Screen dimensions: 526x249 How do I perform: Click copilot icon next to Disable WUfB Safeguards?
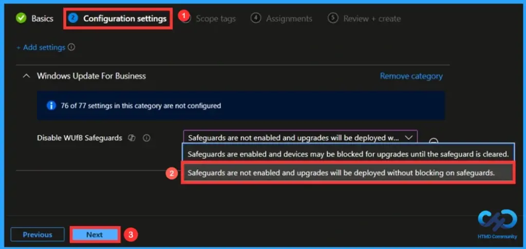click(132, 138)
